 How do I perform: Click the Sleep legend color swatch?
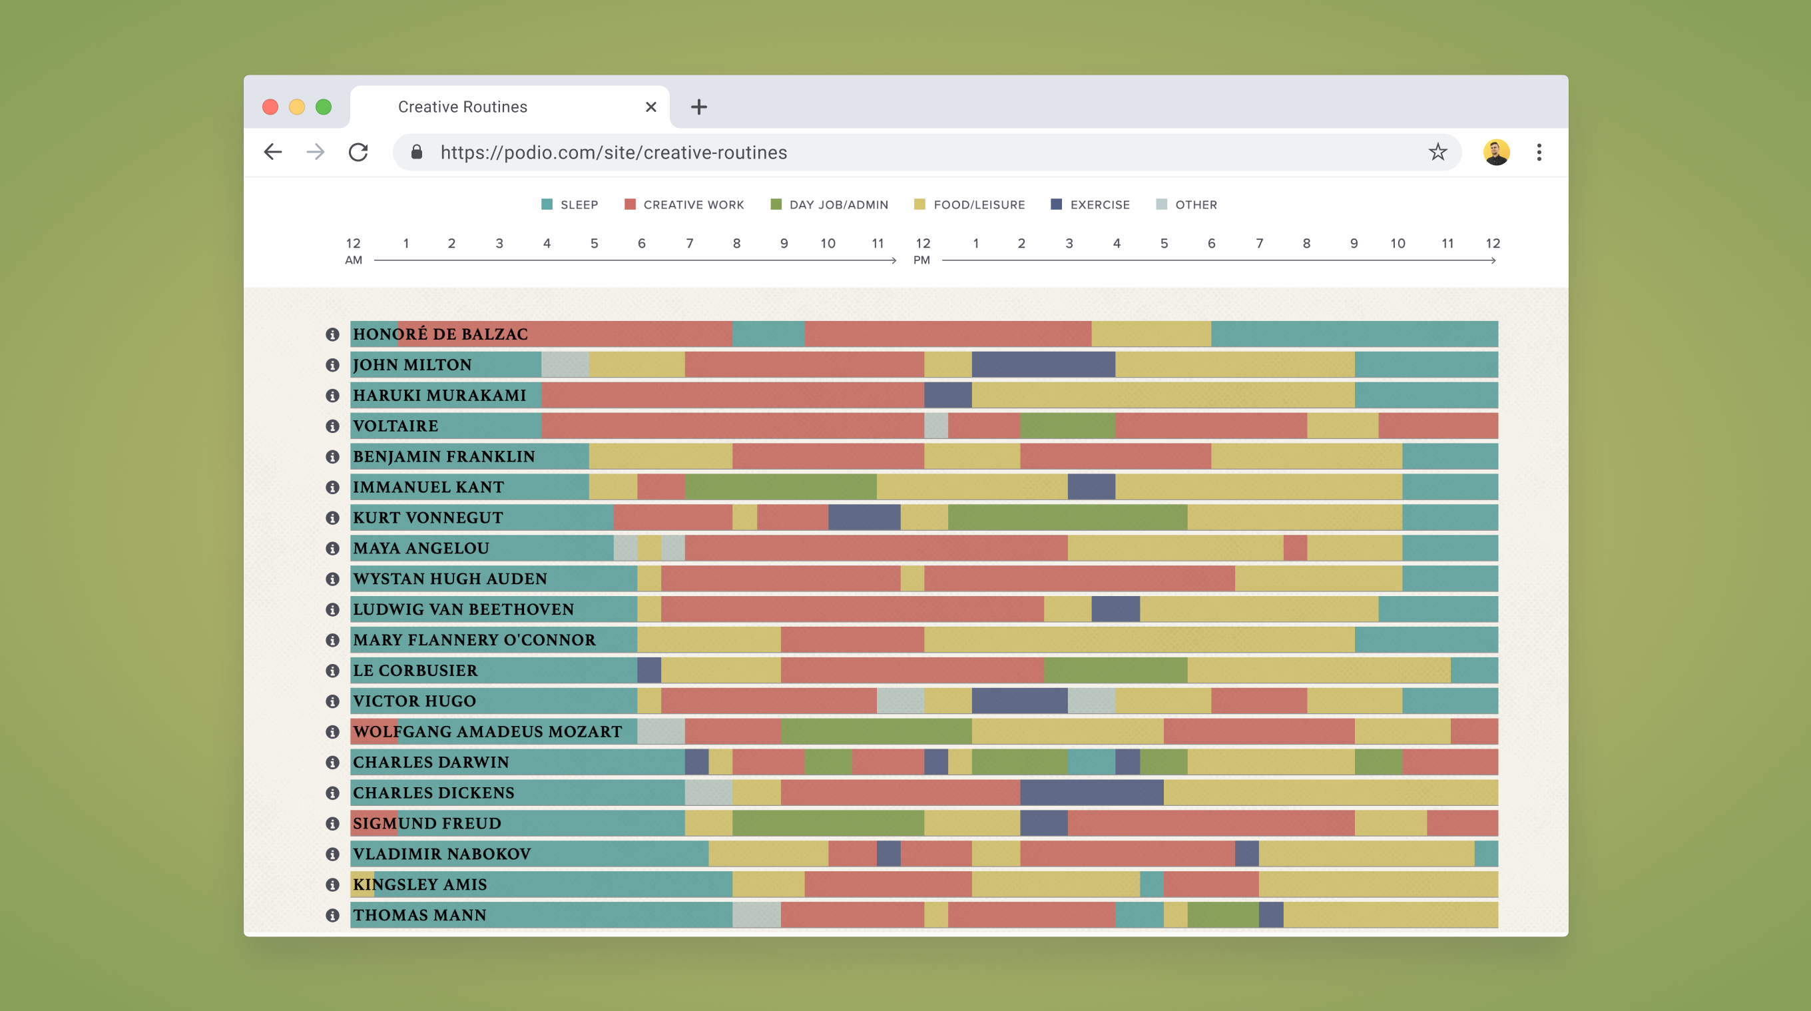pos(547,204)
